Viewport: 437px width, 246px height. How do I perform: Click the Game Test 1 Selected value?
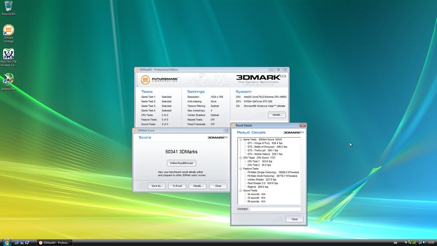(x=167, y=97)
